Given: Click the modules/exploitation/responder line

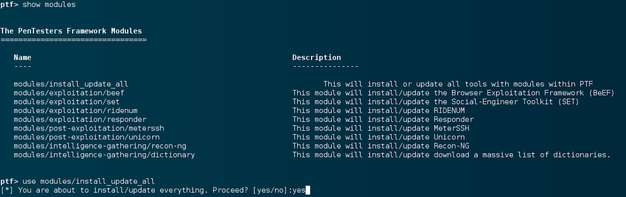Looking at the screenshot, I should (80, 120).
